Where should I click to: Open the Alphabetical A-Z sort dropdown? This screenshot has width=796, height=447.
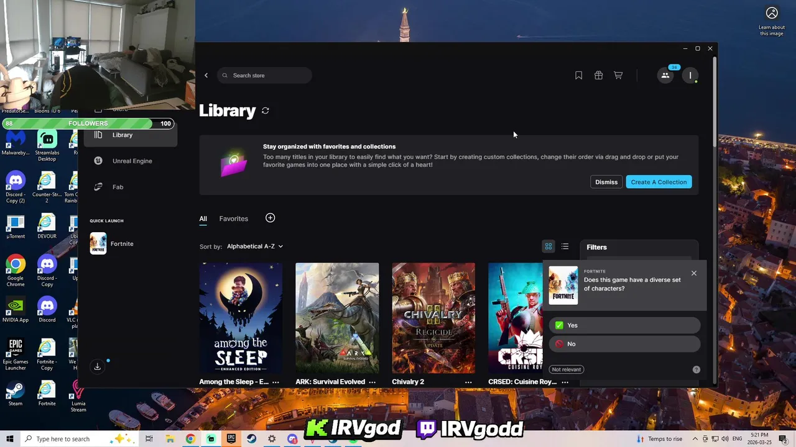[x=255, y=246]
